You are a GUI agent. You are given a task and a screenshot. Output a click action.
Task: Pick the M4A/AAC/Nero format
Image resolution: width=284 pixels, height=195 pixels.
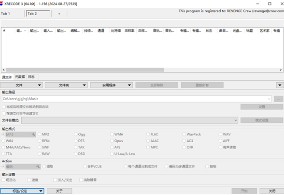coord(16,147)
